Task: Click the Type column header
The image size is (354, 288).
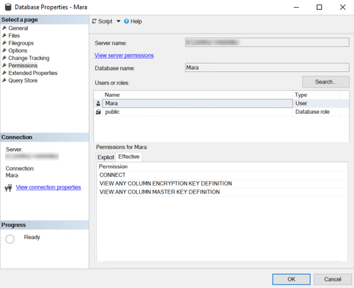Action: click(x=316, y=95)
